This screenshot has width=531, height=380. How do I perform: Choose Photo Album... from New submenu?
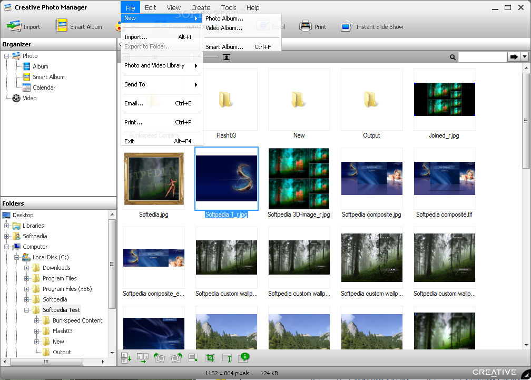point(242,18)
